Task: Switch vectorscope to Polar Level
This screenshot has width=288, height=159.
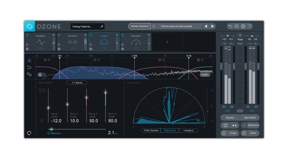Action: 169,130
